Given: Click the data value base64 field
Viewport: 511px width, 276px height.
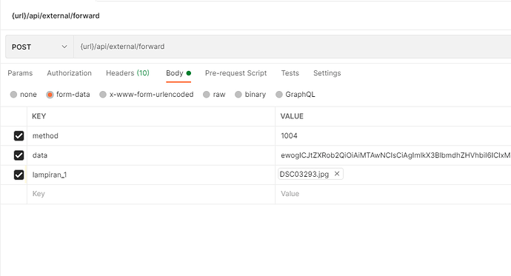Looking at the screenshot, I should pos(393,155).
